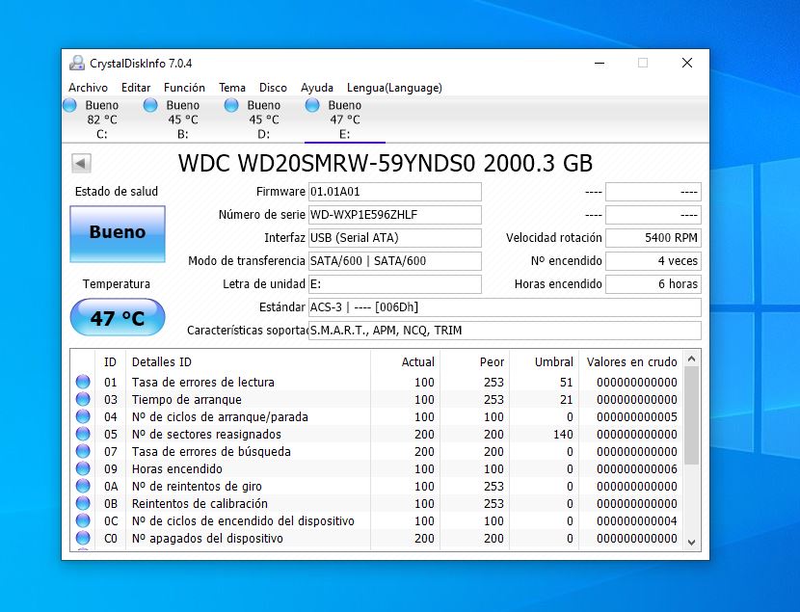
Task: Open the Tema menu
Action: pyautogui.click(x=231, y=87)
